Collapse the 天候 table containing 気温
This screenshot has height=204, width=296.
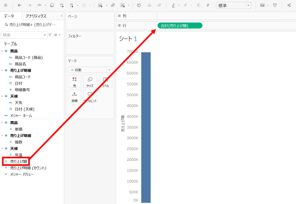pos(2,149)
